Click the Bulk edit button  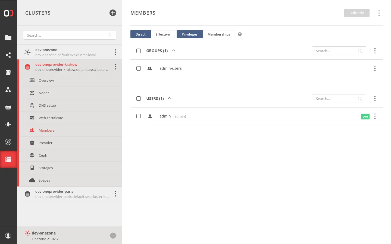[356, 13]
